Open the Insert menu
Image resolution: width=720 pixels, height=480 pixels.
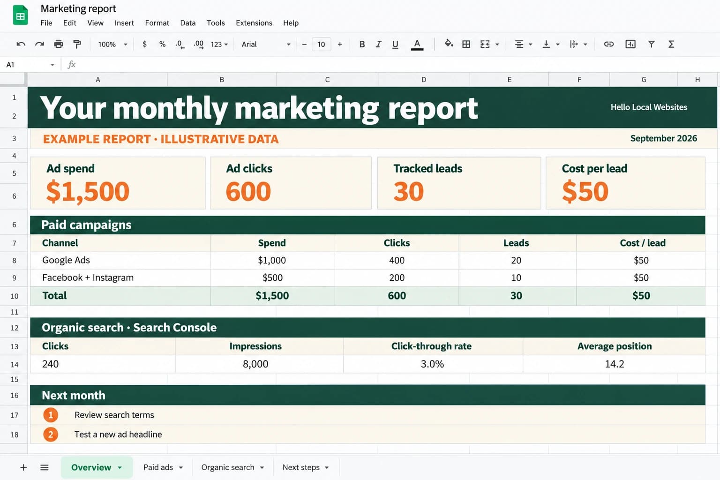click(x=124, y=23)
